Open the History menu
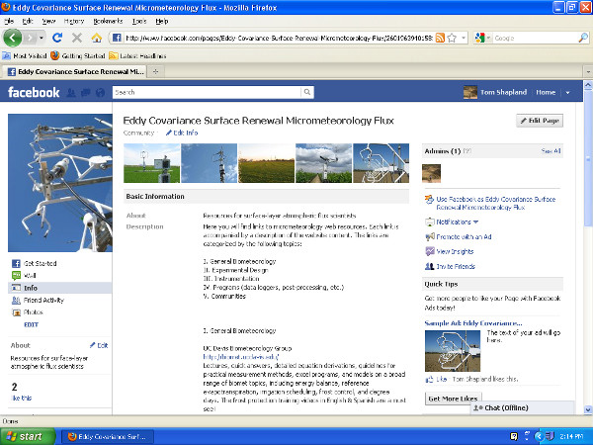 74,20
